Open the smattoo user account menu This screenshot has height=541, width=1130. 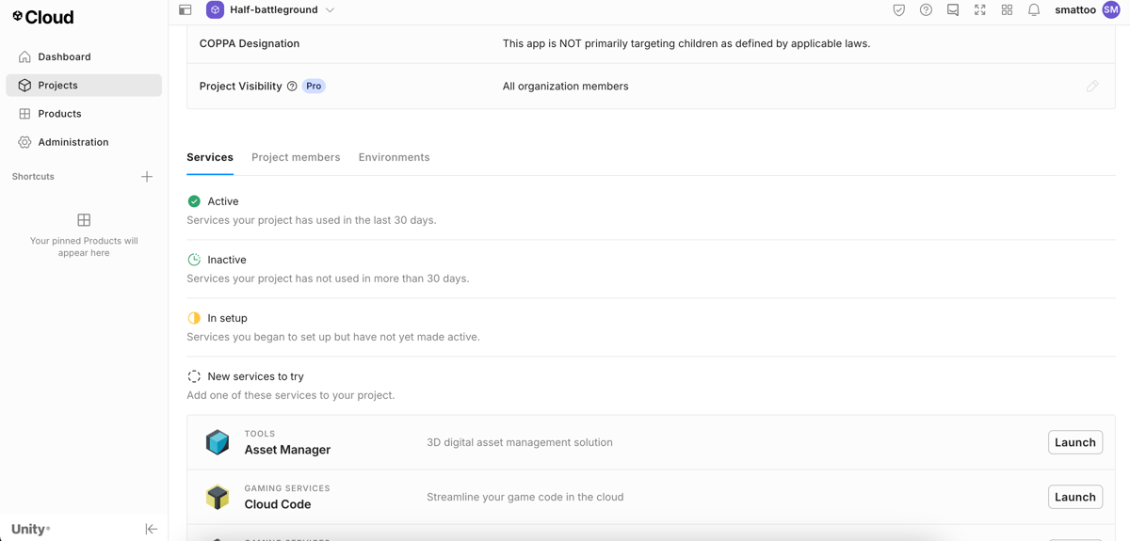coord(1087,10)
